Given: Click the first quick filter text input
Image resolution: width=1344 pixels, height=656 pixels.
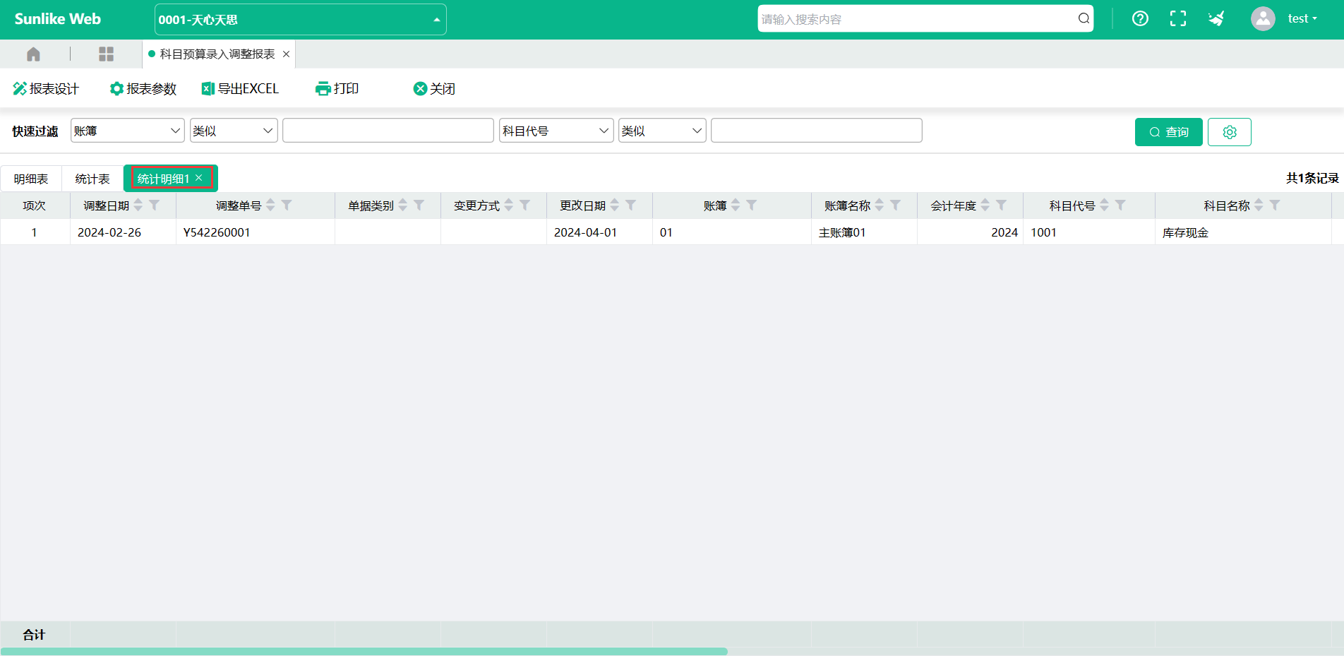Looking at the screenshot, I should click(x=388, y=131).
